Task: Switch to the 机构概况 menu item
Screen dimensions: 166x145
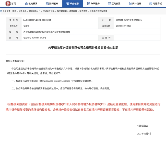Action: click(33, 4)
